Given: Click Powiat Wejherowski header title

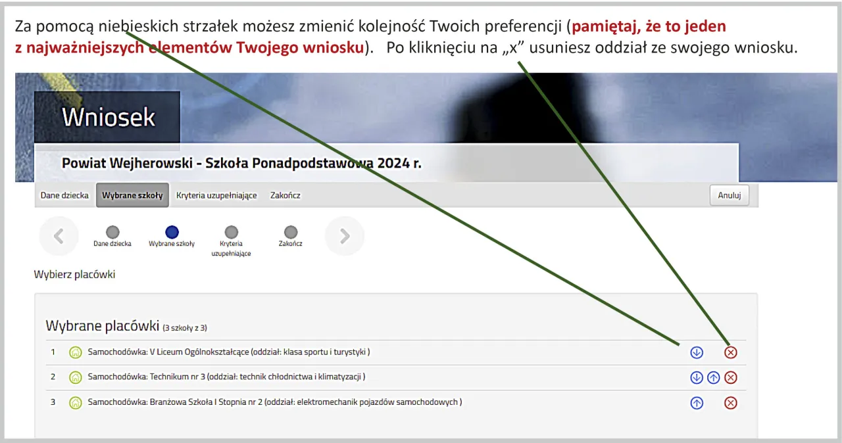Looking at the screenshot, I should [x=241, y=163].
